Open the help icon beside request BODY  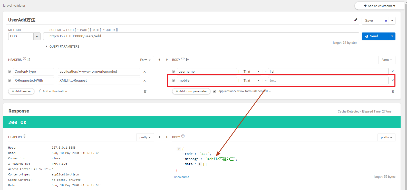click(183, 59)
